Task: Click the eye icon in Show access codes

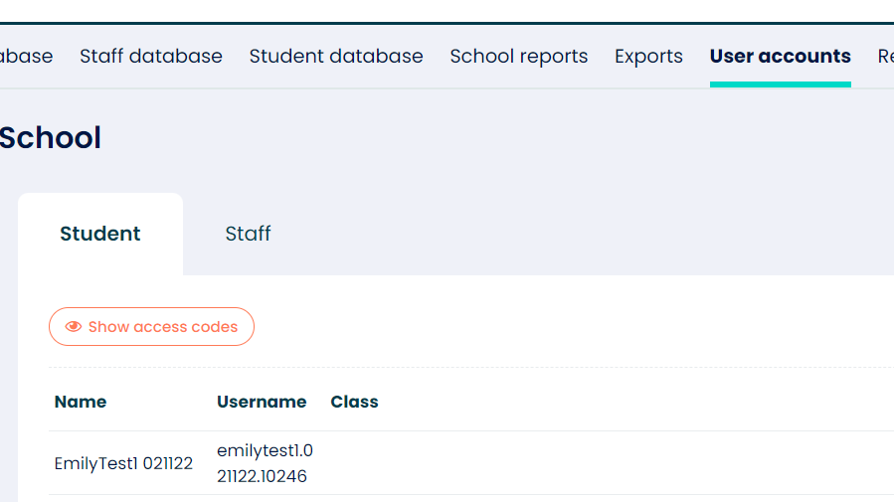Action: click(73, 327)
